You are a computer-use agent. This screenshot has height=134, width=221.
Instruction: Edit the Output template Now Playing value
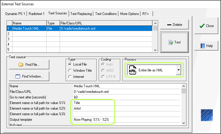(x=127, y=120)
